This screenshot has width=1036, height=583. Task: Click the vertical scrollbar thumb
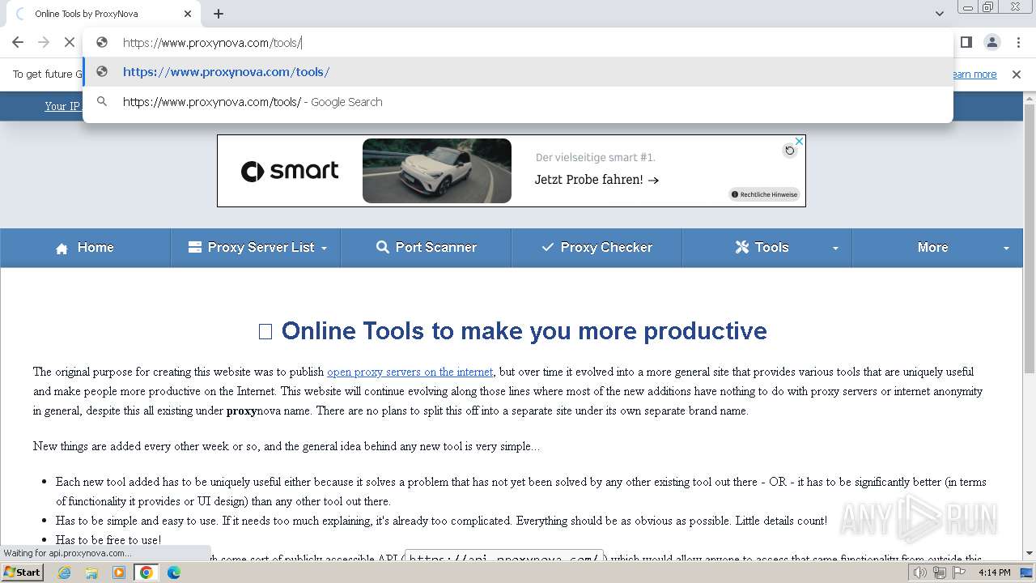[x=1030, y=239]
